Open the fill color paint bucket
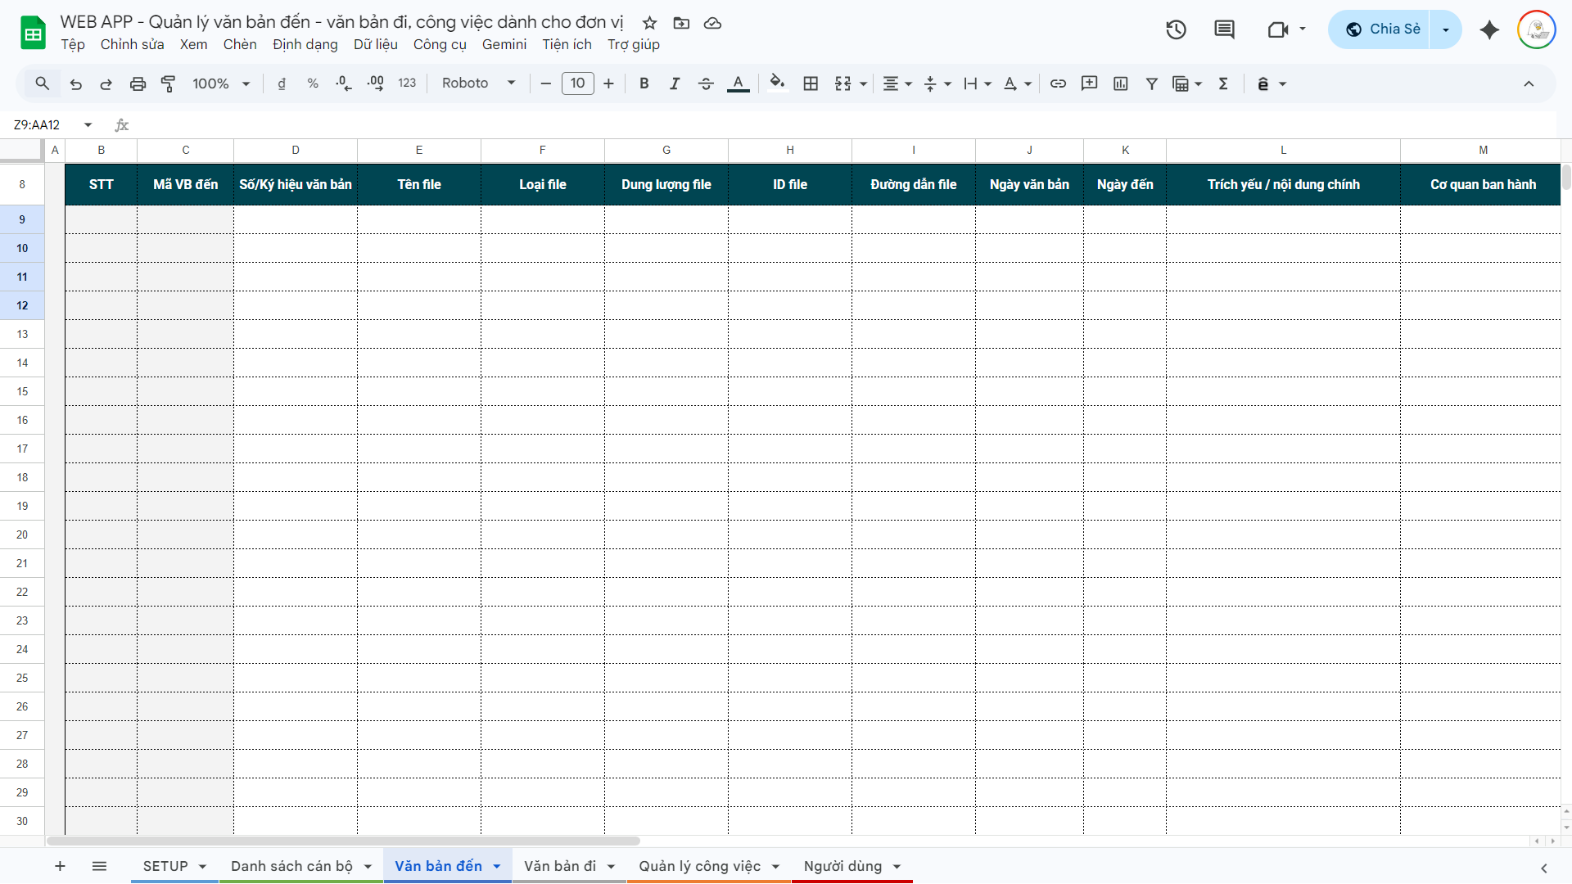1572x884 pixels. 777,83
